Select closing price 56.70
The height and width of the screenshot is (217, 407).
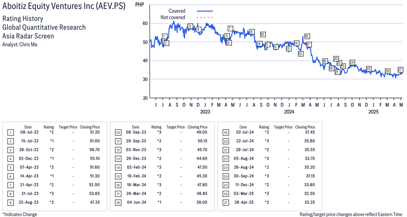point(95,150)
